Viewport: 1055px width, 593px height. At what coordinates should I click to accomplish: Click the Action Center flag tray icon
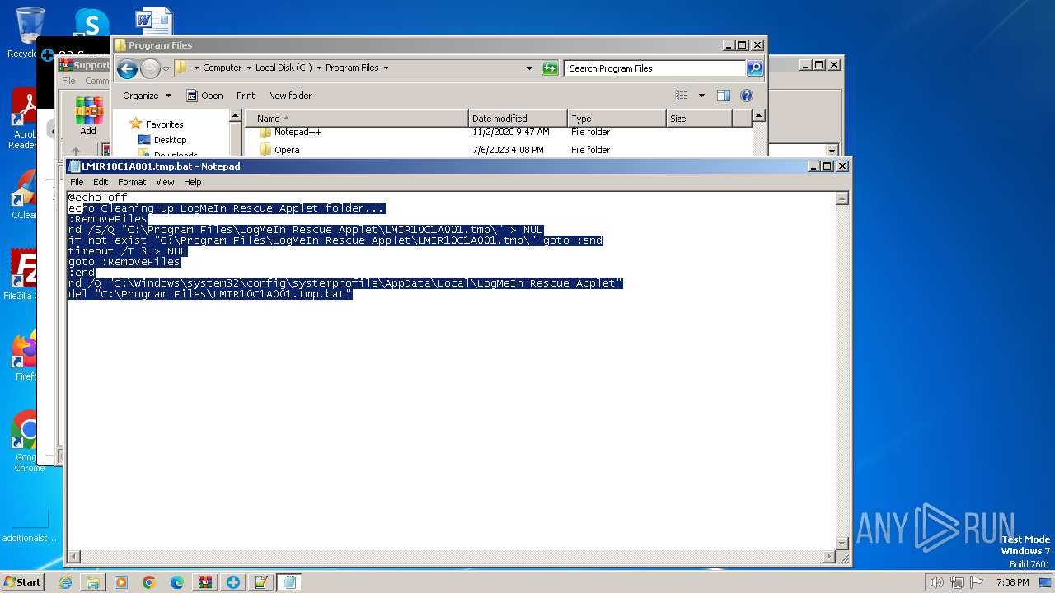point(977,582)
